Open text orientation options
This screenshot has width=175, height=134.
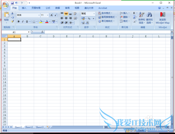tap(71, 23)
